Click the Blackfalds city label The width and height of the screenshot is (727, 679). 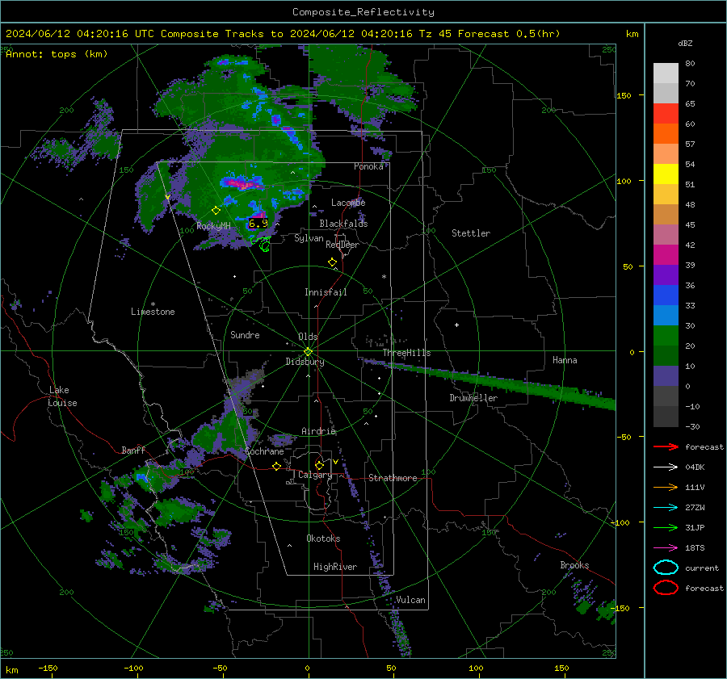click(x=343, y=224)
